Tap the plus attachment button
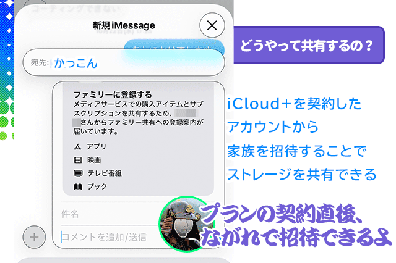Screen dimensions: 396x263 [34, 237]
